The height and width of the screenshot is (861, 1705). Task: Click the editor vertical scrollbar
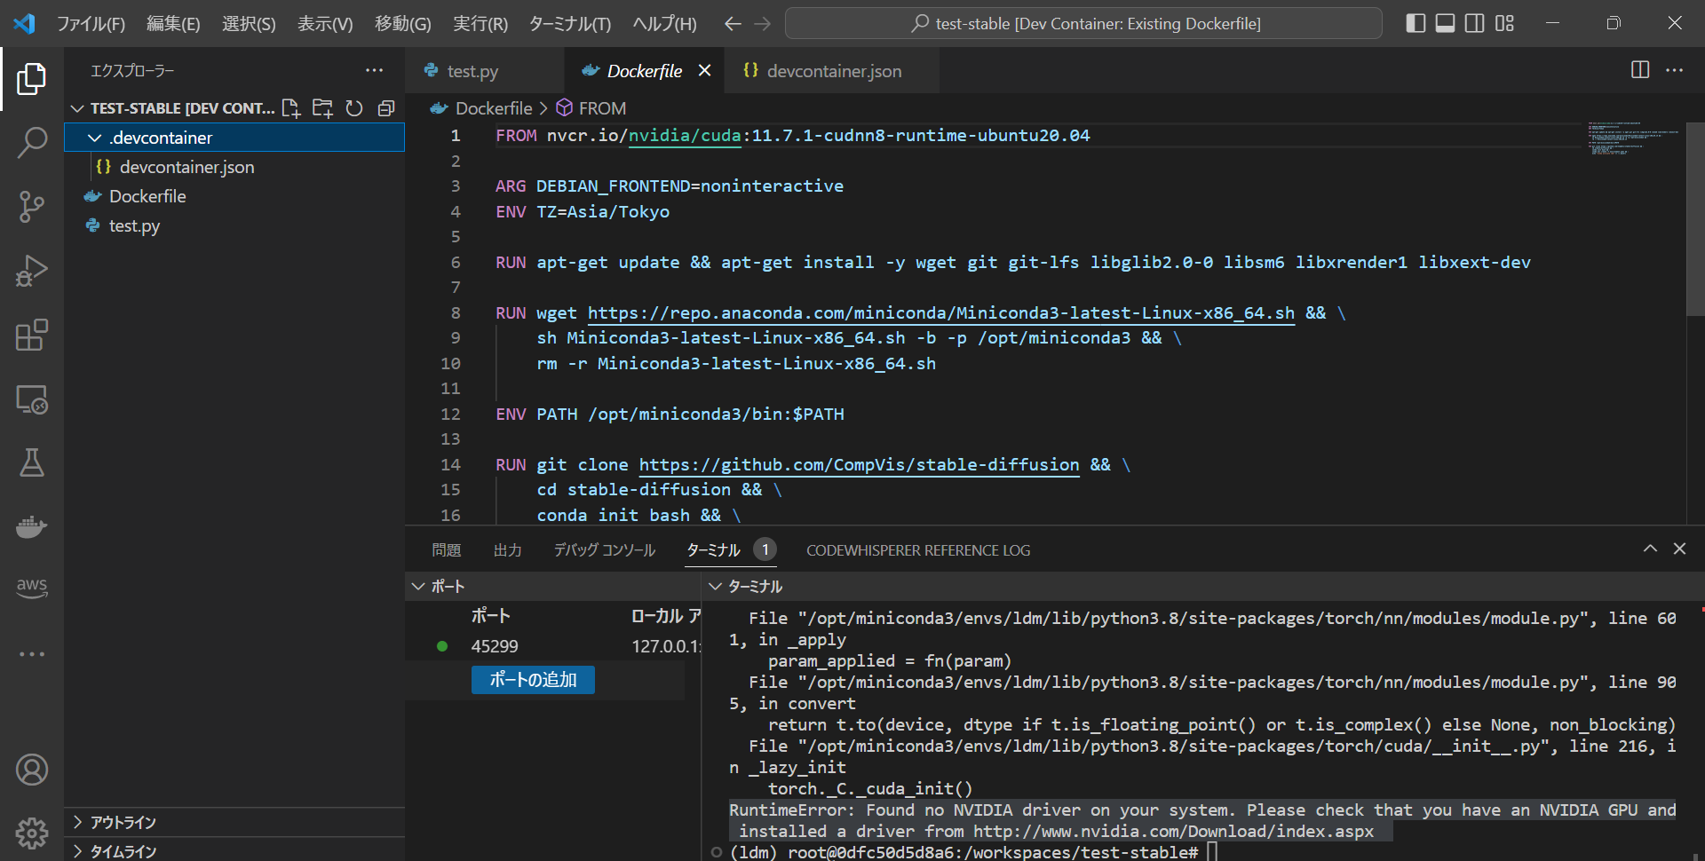click(x=1694, y=222)
